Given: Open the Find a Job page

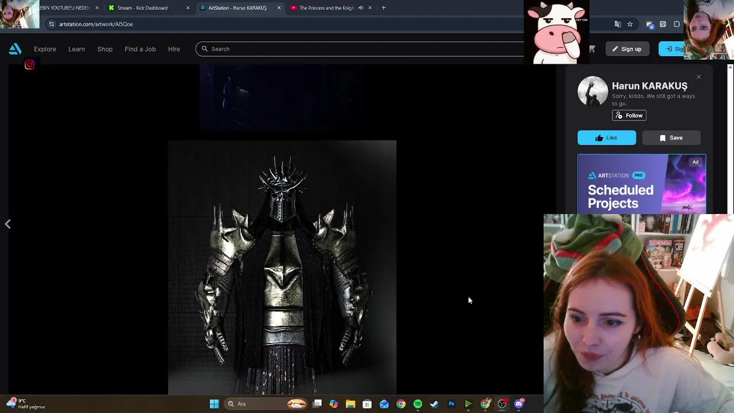Looking at the screenshot, I should click(140, 49).
